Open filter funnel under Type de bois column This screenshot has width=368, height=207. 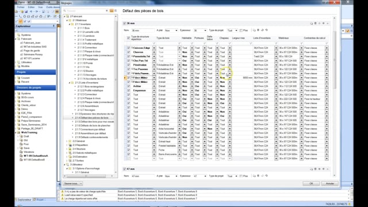pos(179,44)
